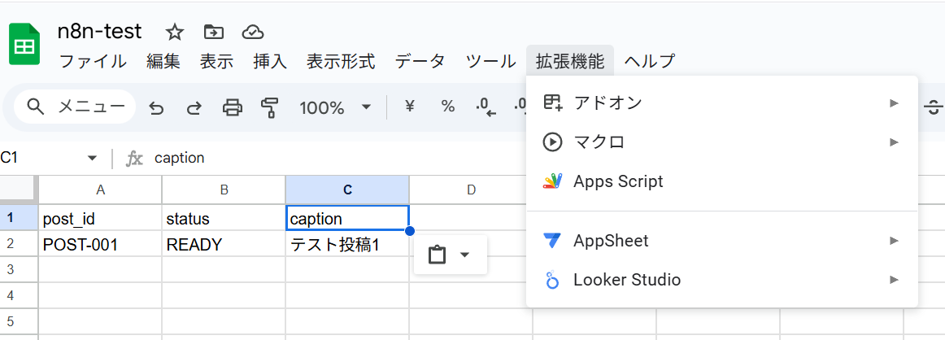Apply yen currency format
The height and width of the screenshot is (340, 945).
coord(410,107)
